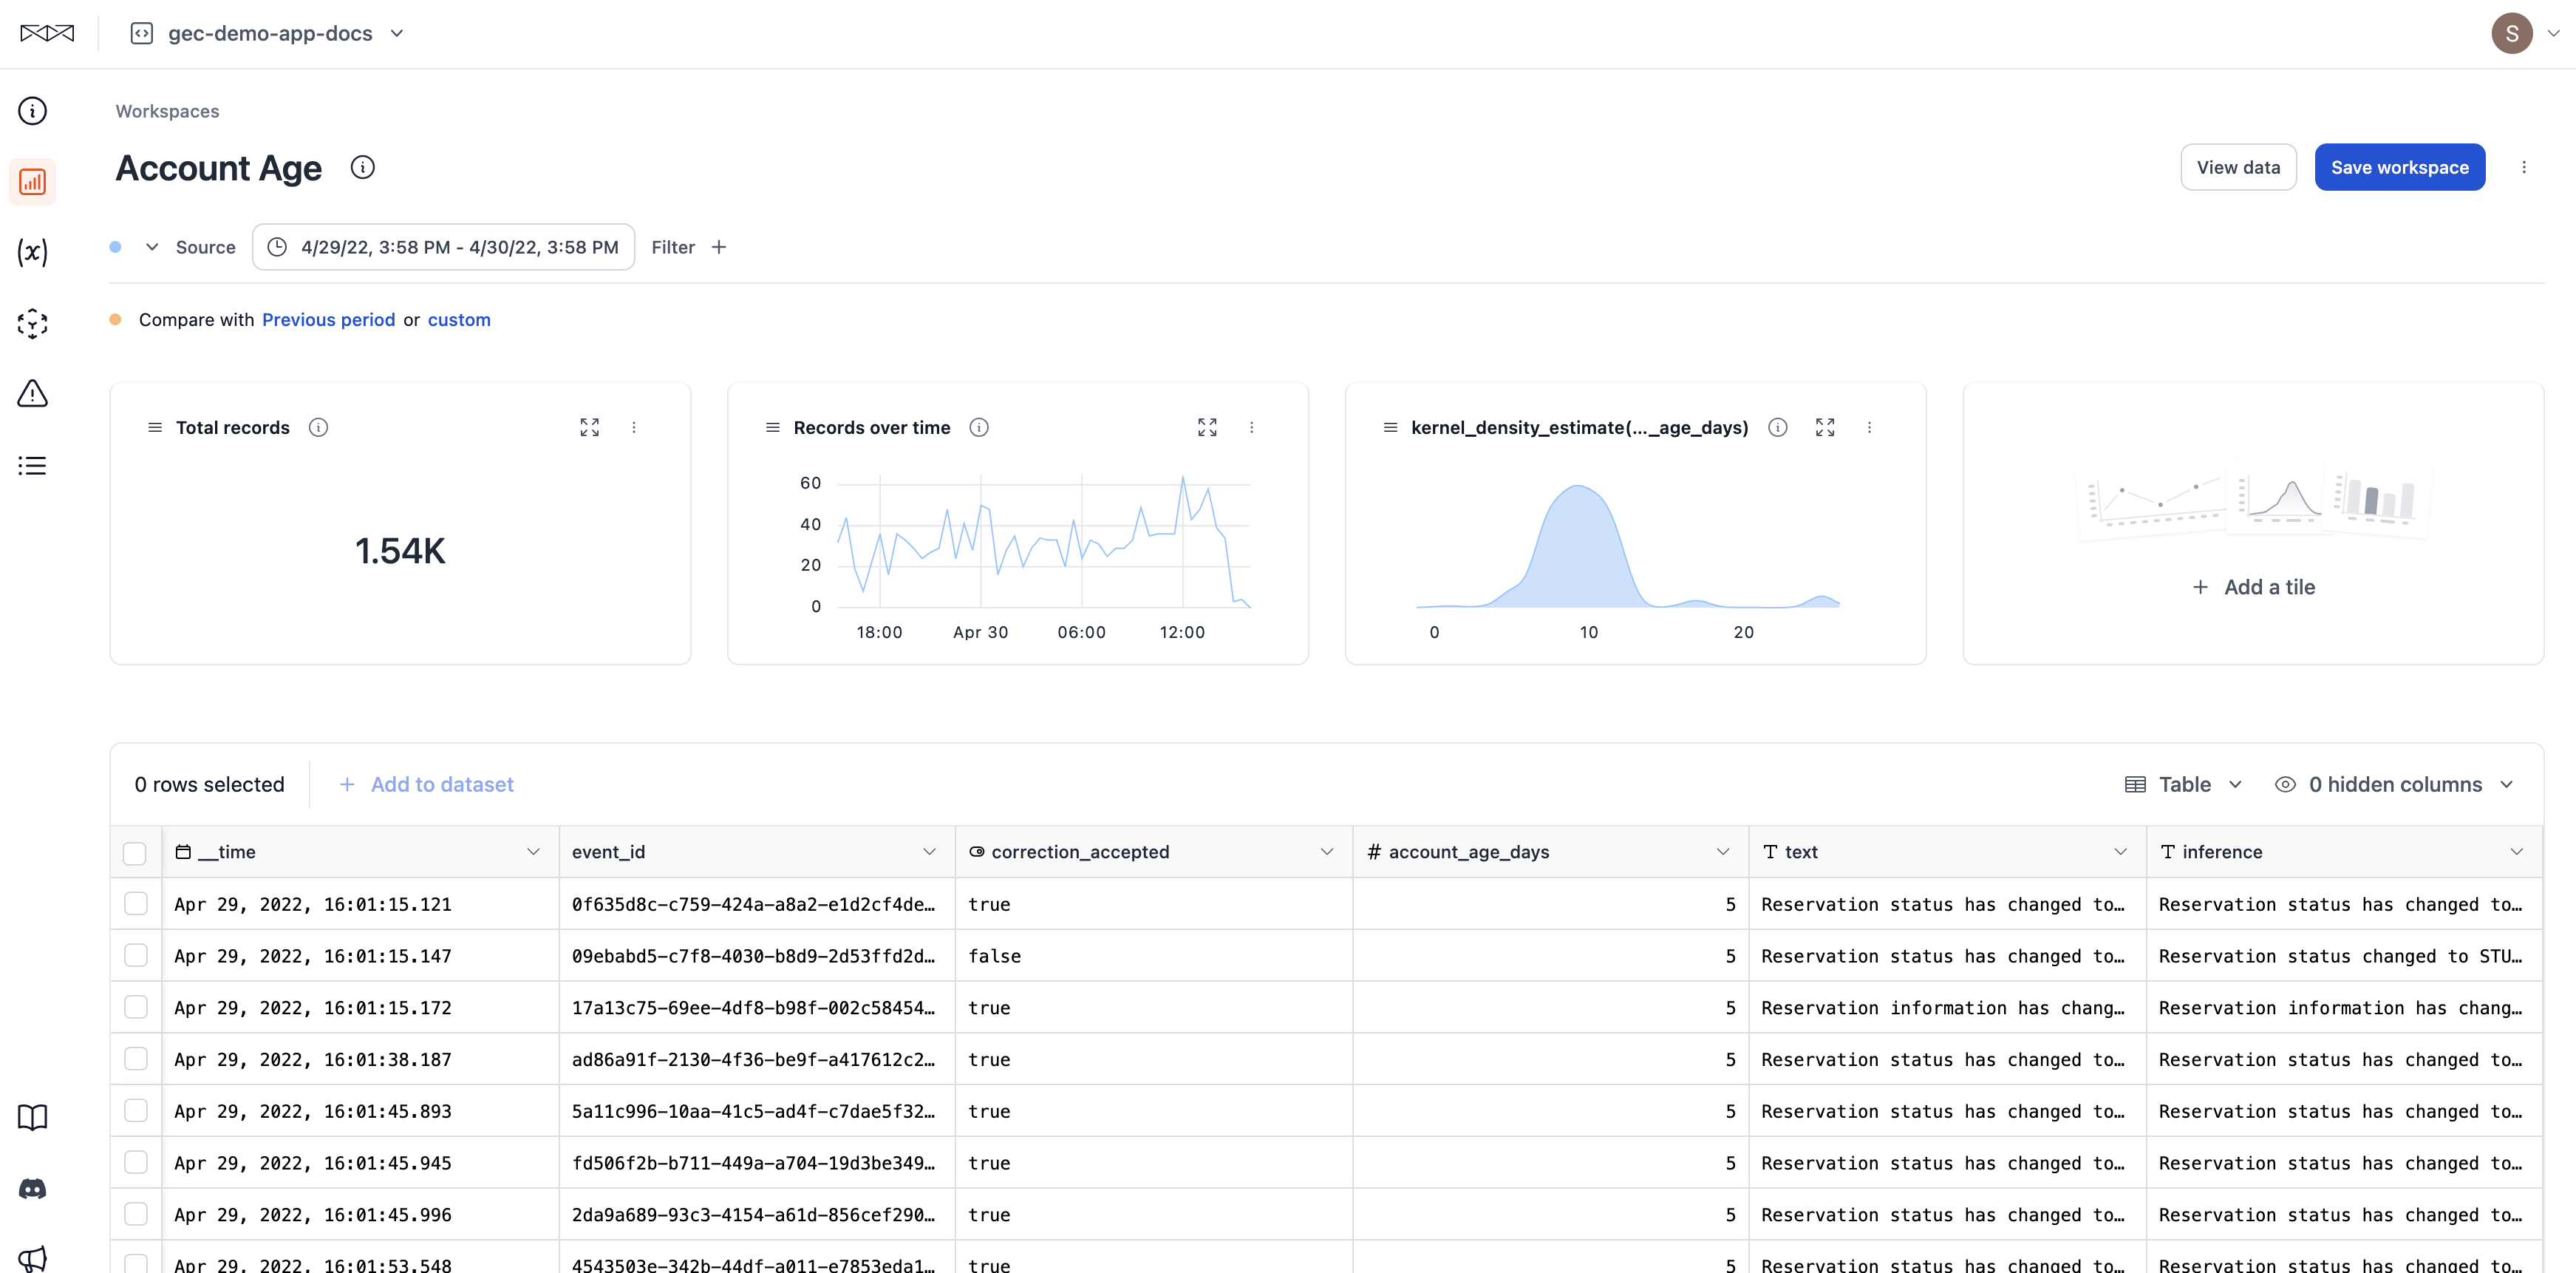This screenshot has height=1273, width=2576.
Task: Expand the Total records tile fullscreen
Action: [589, 427]
